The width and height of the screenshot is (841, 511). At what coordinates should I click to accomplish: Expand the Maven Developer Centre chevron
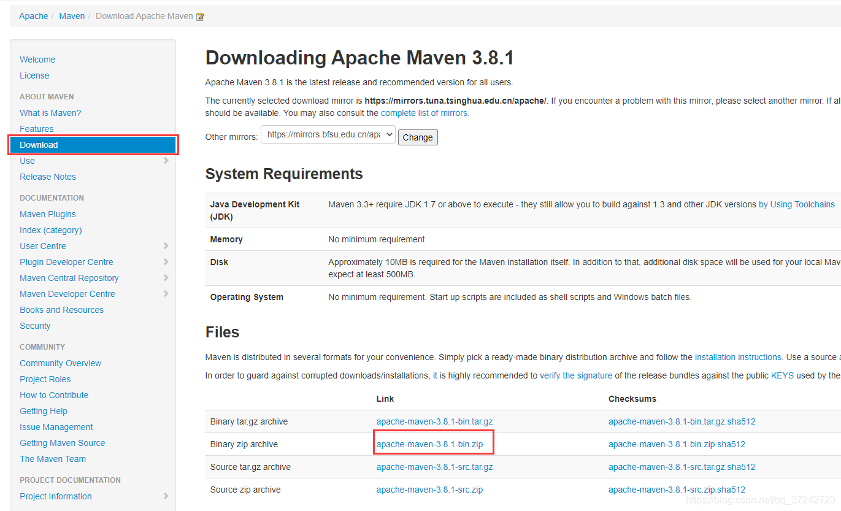pos(166,294)
